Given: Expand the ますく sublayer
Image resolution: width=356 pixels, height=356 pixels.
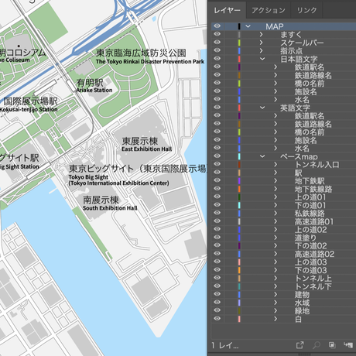Looking at the screenshot, I should [x=262, y=34].
